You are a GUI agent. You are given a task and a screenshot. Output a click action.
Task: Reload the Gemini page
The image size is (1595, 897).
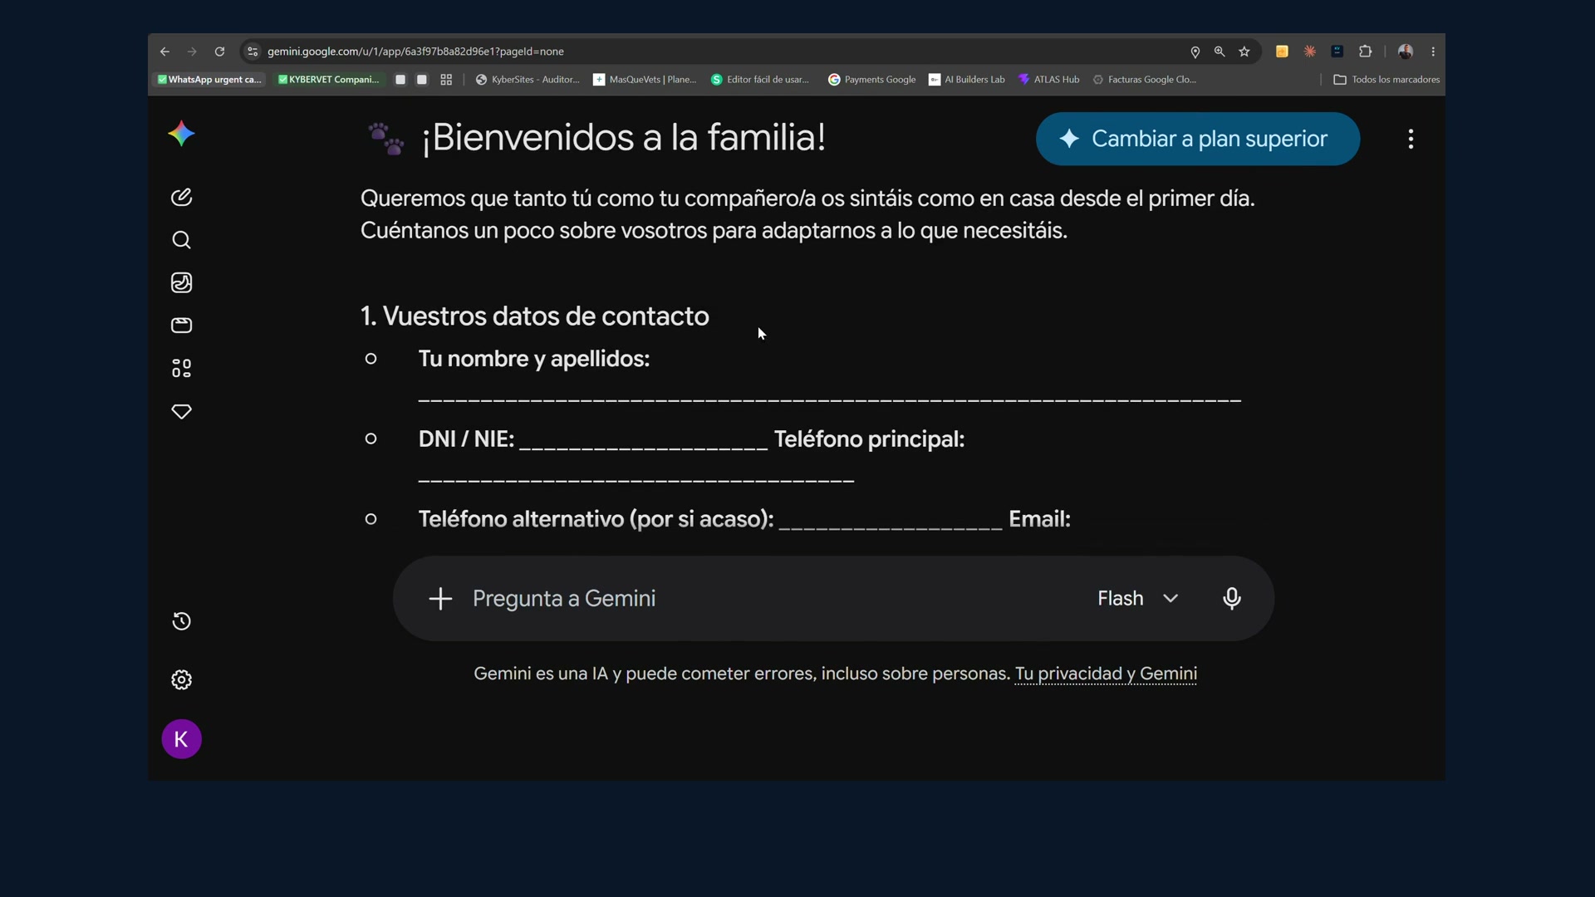point(219,51)
